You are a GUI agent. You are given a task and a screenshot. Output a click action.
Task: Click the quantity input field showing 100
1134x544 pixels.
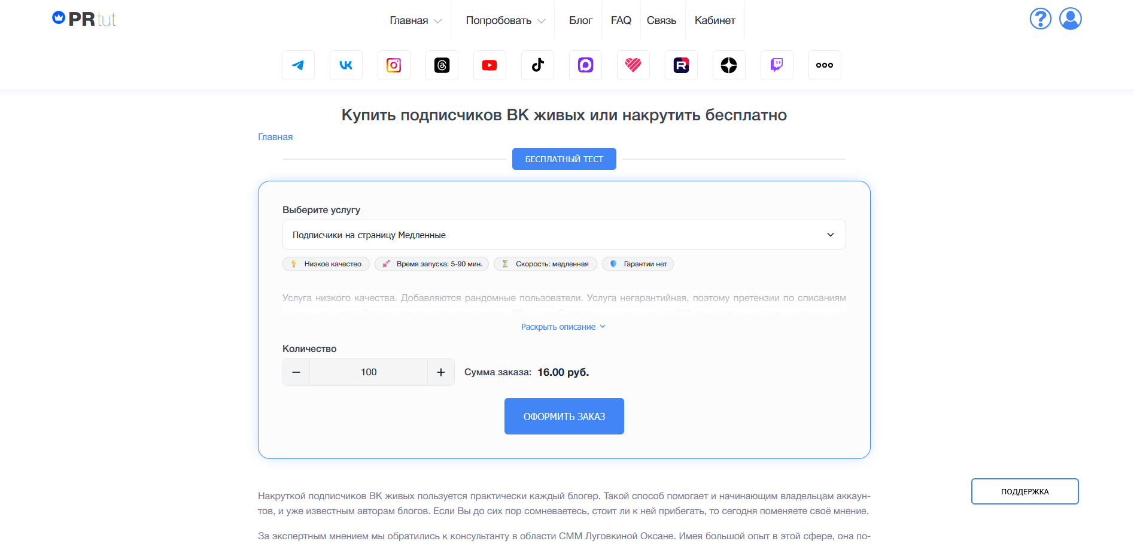coord(369,372)
